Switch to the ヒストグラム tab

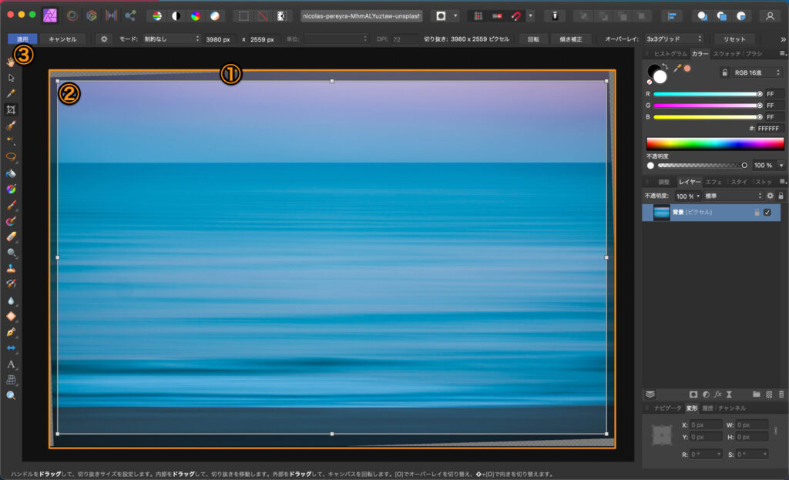[x=669, y=54]
